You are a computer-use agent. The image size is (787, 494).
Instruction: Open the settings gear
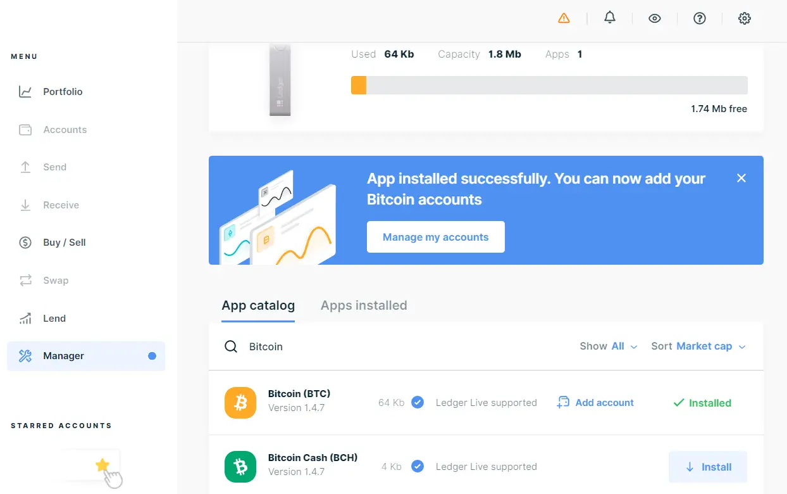pyautogui.click(x=745, y=18)
